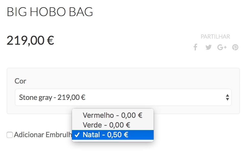Click the Cor field label

click(x=20, y=81)
